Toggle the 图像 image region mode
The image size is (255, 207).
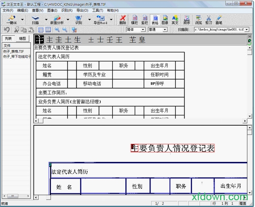(x=165, y=19)
